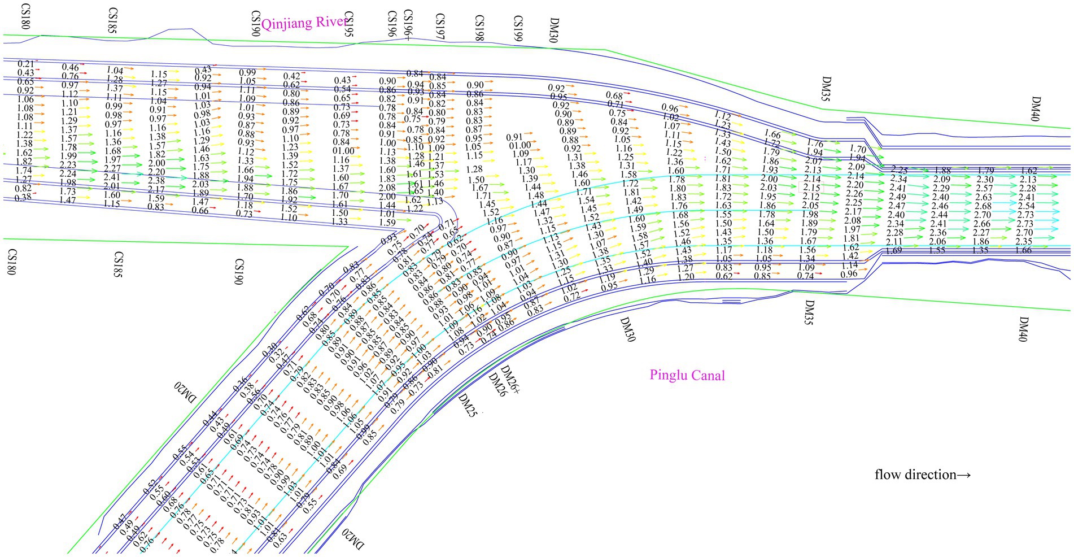Screen dimensions: 1074x557
Task: Click DM35 label above the channel
Action: (x=826, y=89)
